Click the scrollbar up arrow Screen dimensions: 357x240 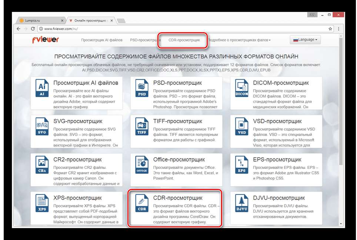341,36
